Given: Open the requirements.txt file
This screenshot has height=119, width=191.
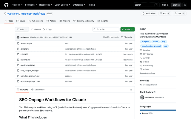Looking at the screenshot, I should (27, 65).
